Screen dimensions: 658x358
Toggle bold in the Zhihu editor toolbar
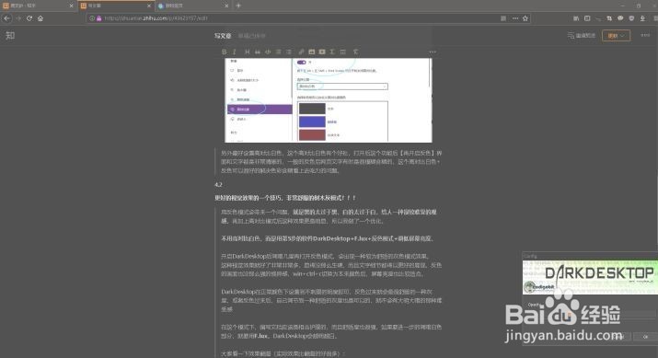tap(225, 52)
